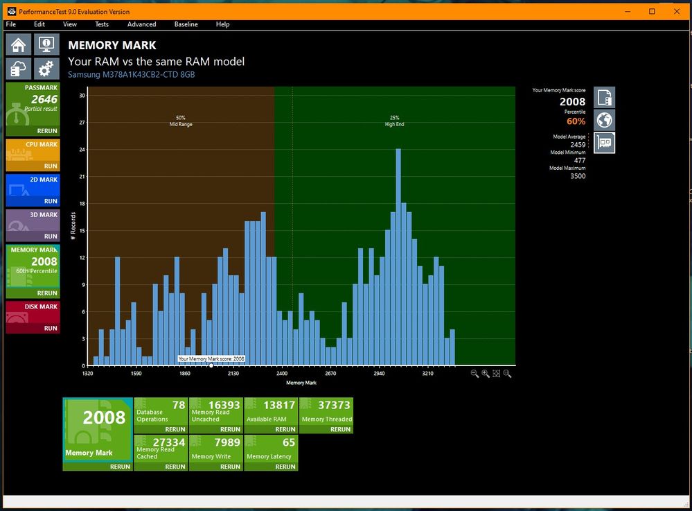Open the Advanced menu

tap(141, 24)
